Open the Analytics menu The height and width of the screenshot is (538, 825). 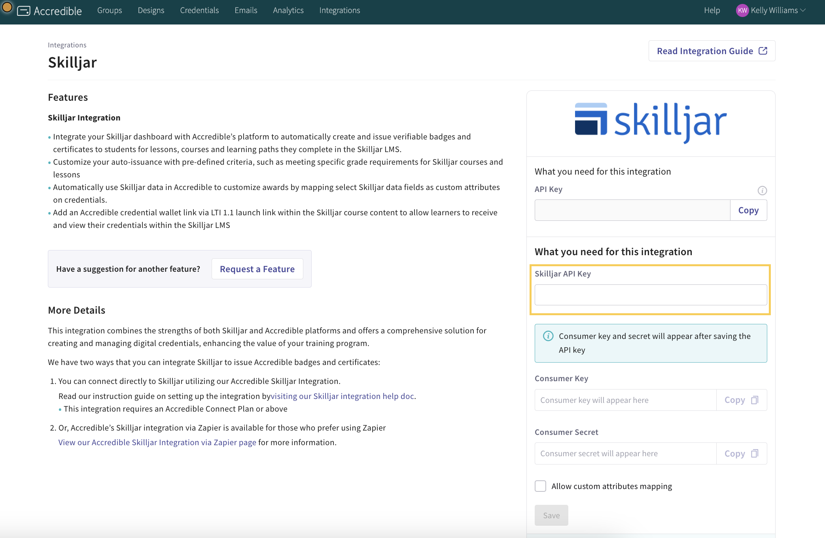coord(288,11)
